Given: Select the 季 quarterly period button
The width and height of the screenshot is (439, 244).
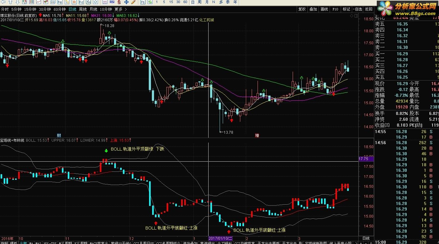Looking at the screenshot, I should [228, 2].
